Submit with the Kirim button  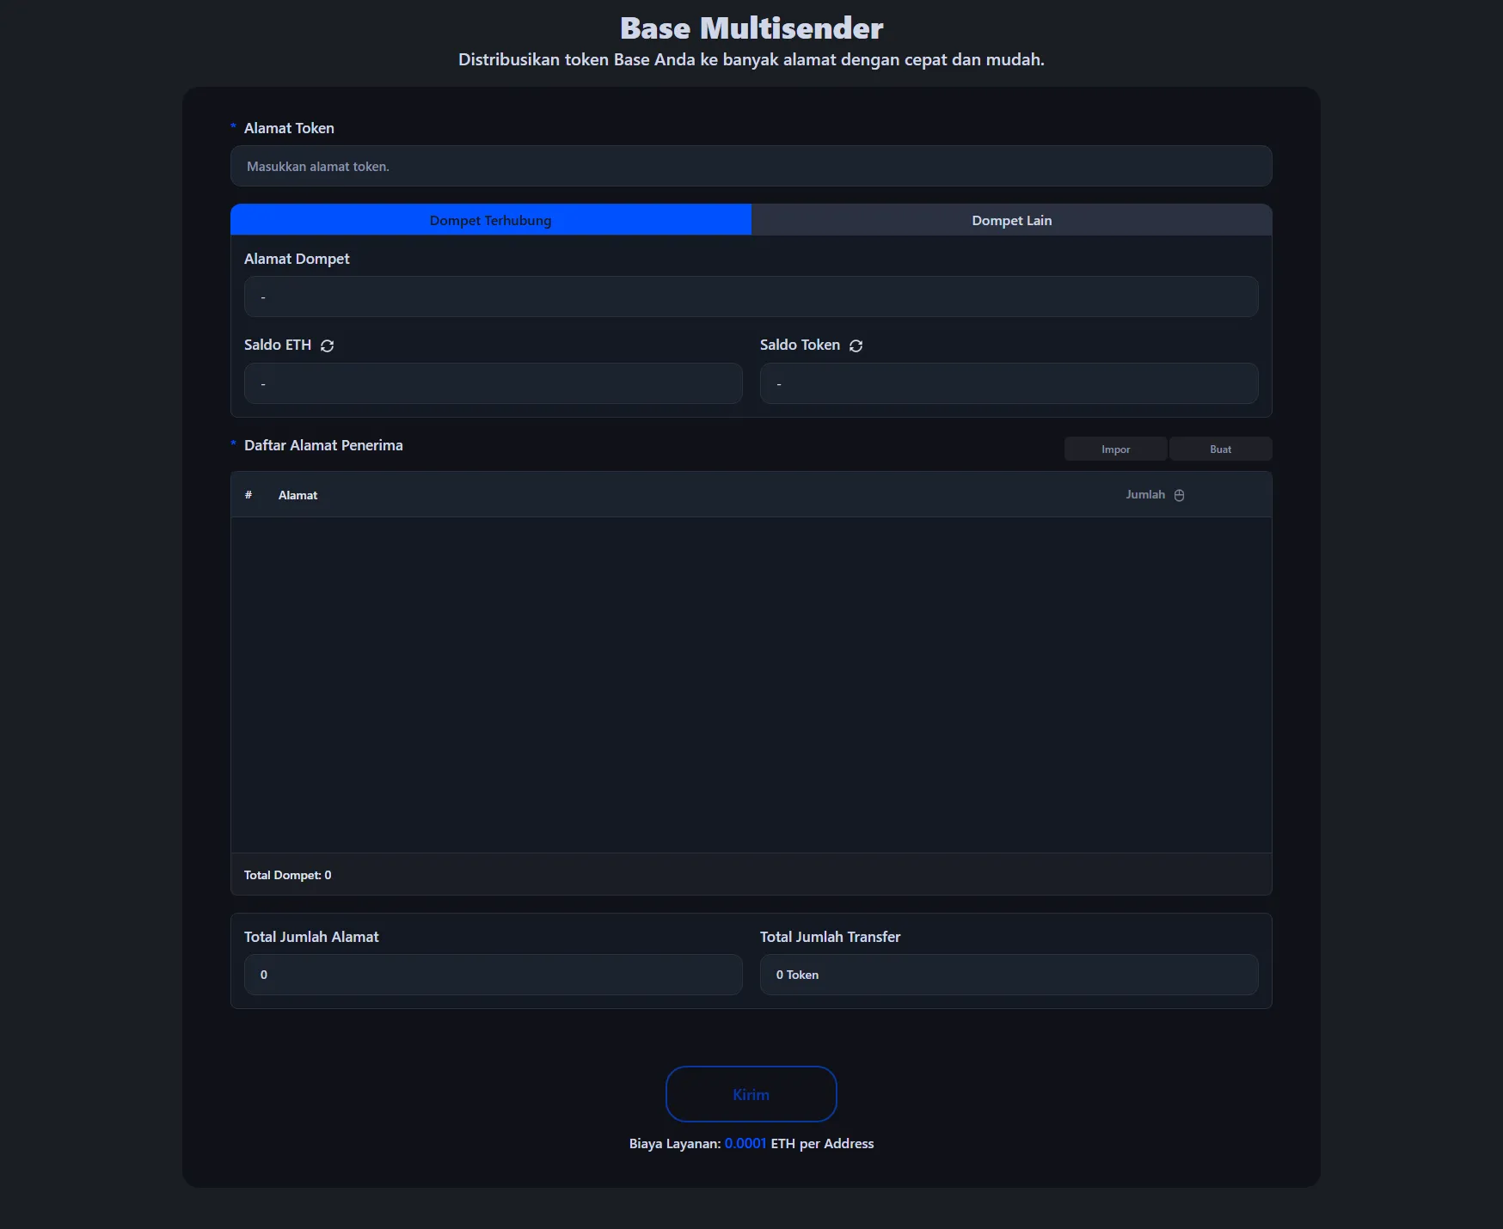tap(751, 1094)
